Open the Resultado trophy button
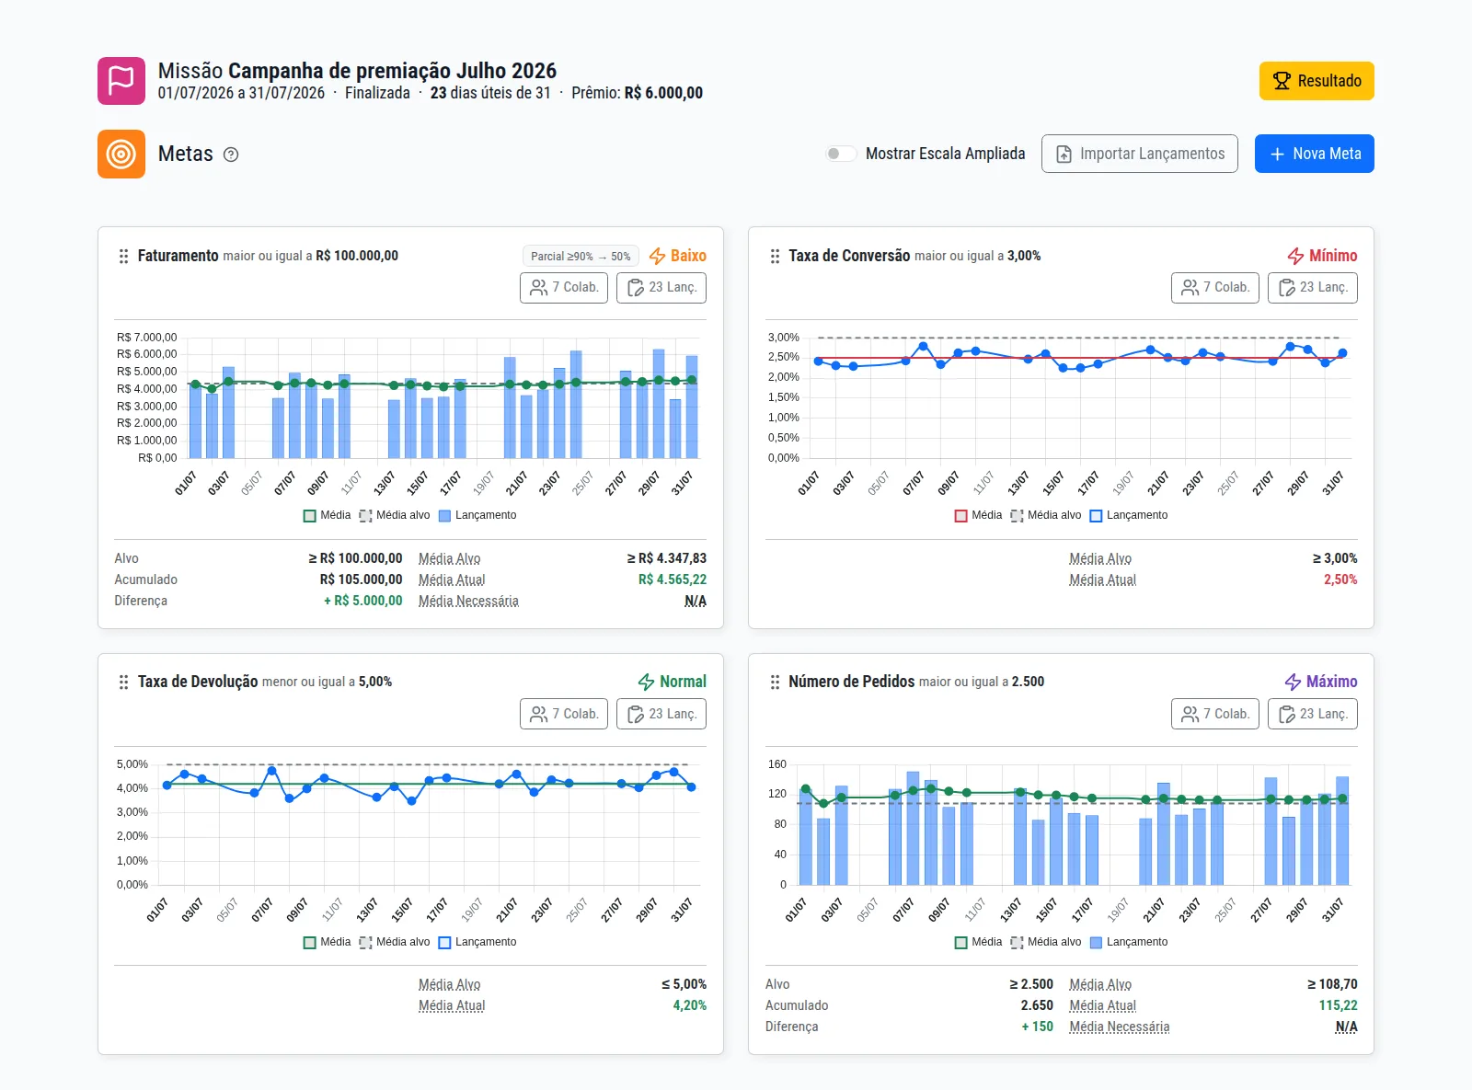The height and width of the screenshot is (1090, 1472). 1317,81
